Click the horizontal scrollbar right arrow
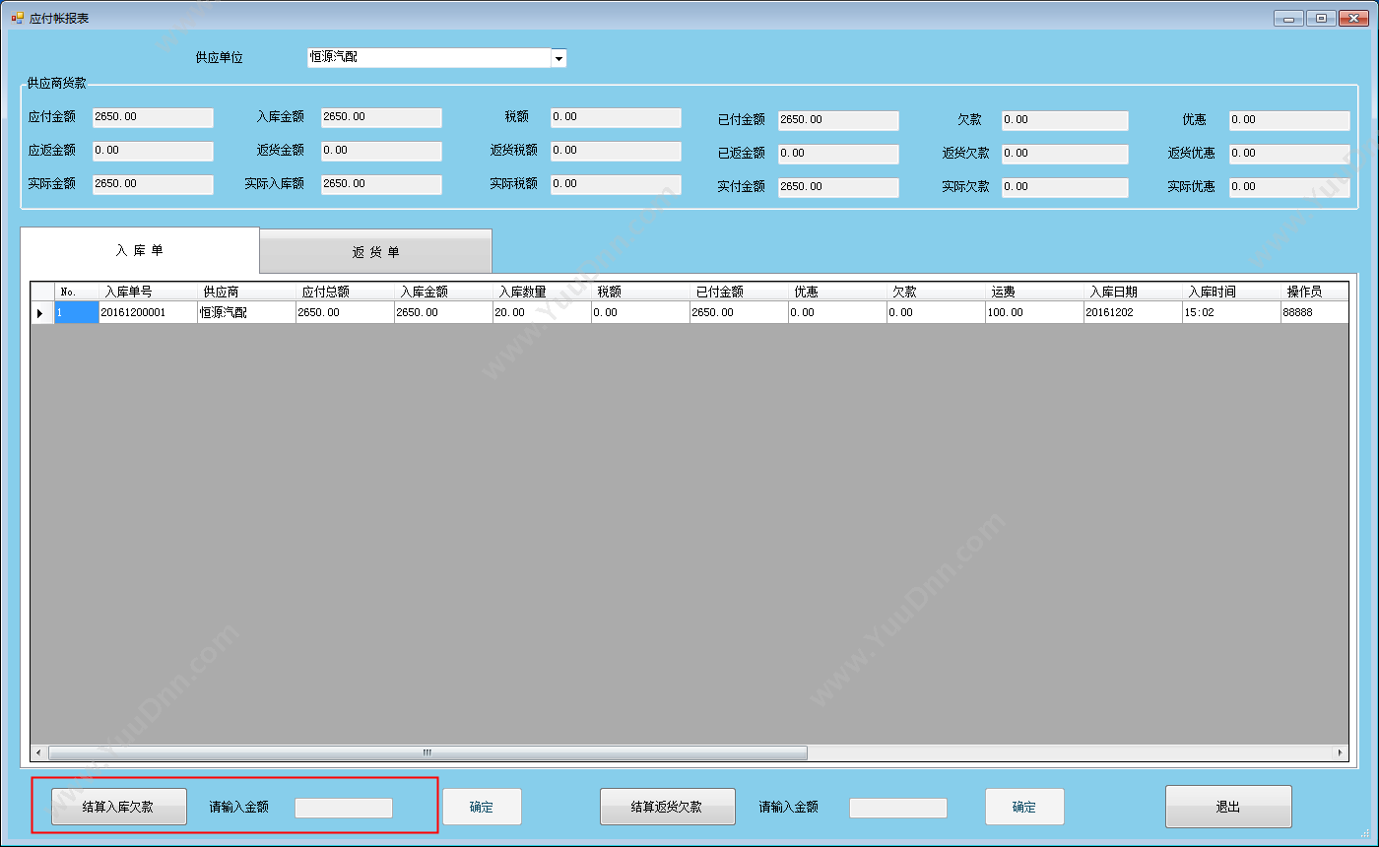Viewport: 1379px width, 847px height. click(1340, 752)
